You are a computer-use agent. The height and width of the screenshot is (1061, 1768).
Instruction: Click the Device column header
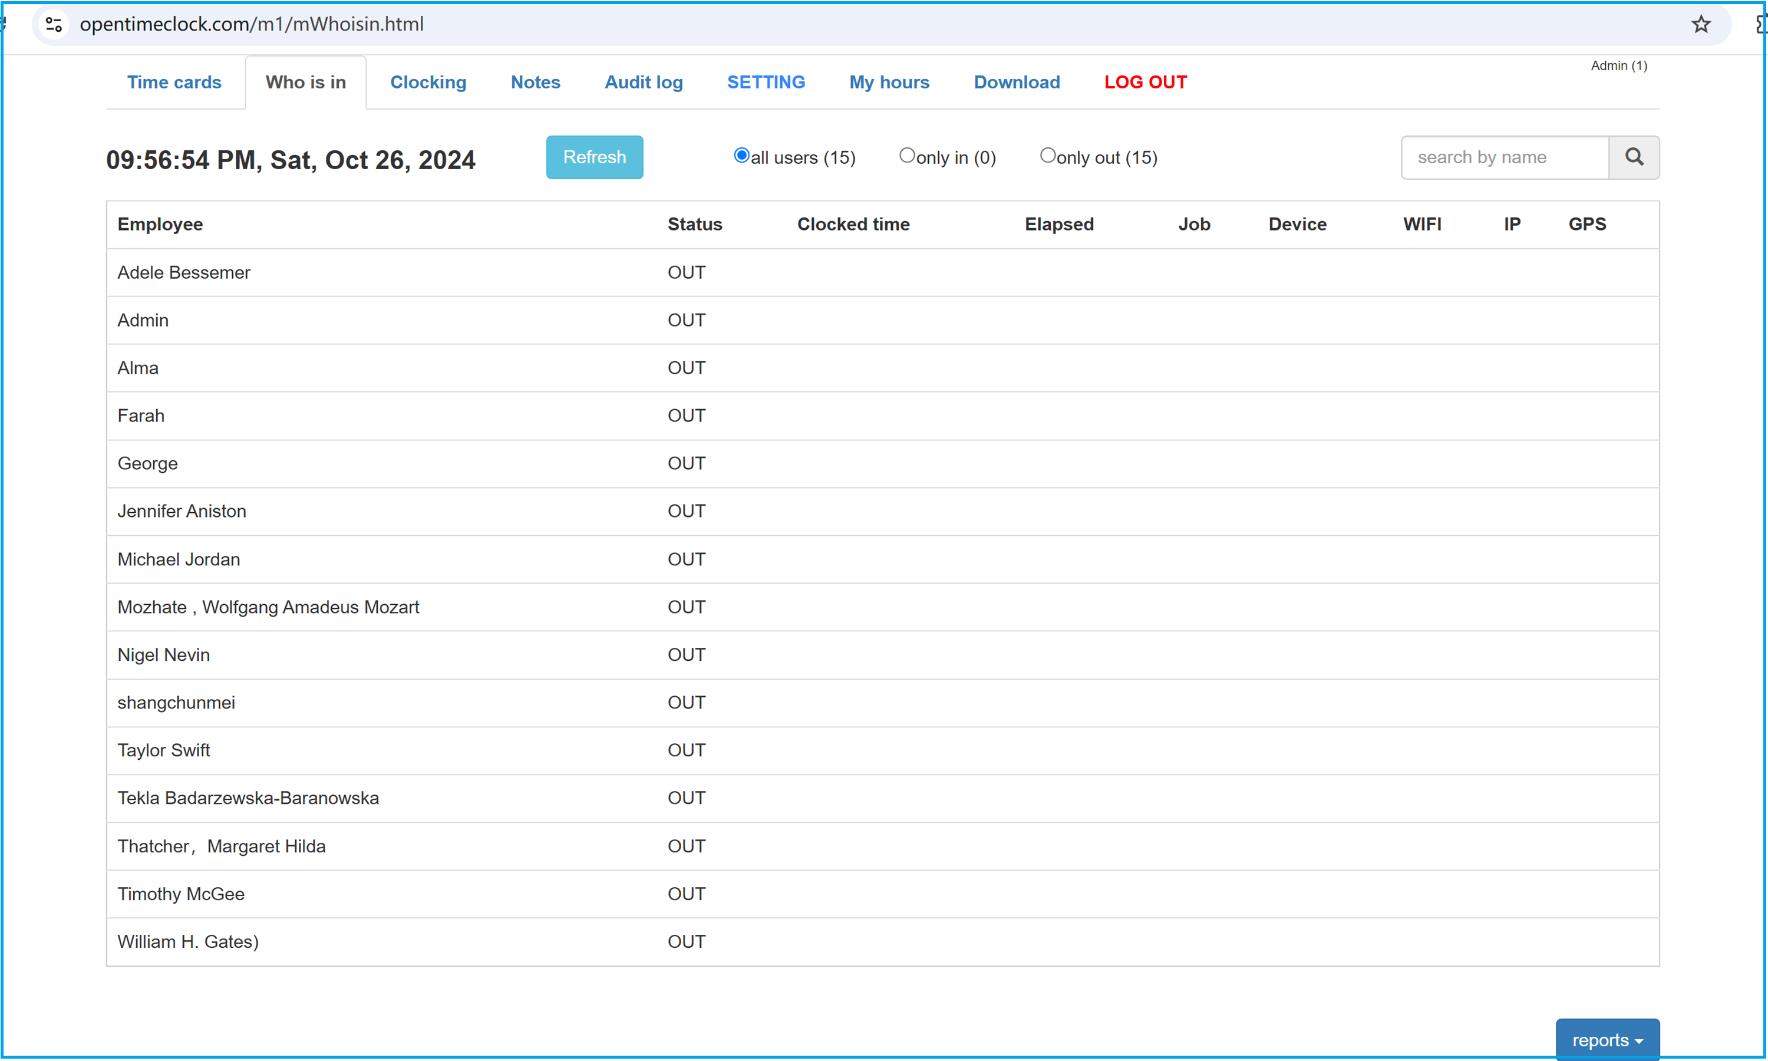click(1297, 225)
